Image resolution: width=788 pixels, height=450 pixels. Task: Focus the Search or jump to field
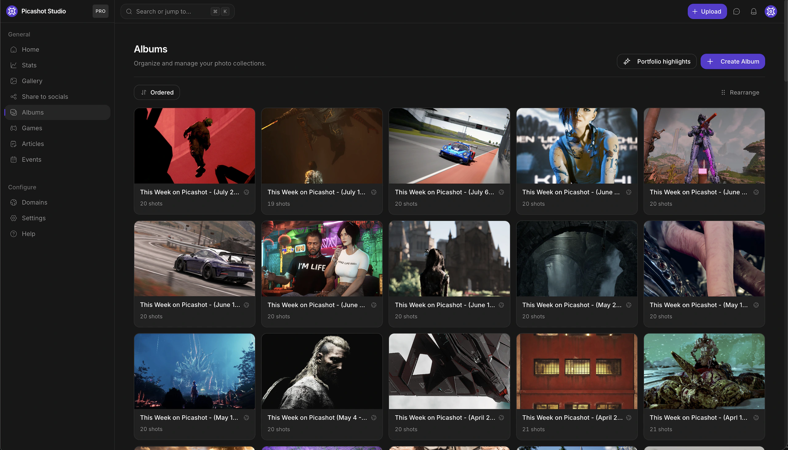(177, 11)
